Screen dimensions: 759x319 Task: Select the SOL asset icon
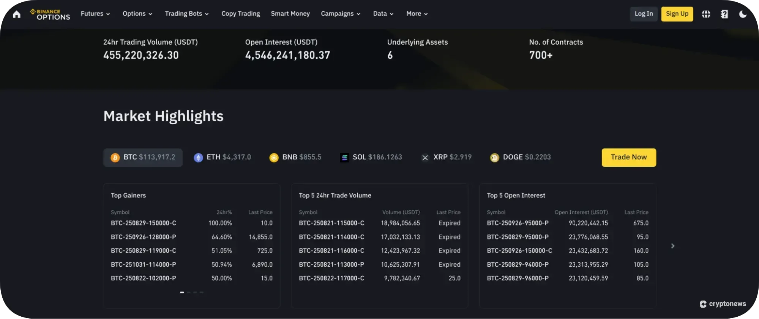(x=344, y=158)
